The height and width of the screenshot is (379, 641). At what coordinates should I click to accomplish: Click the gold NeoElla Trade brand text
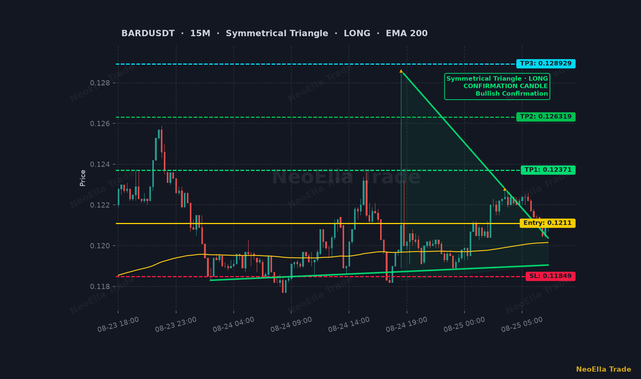click(603, 369)
